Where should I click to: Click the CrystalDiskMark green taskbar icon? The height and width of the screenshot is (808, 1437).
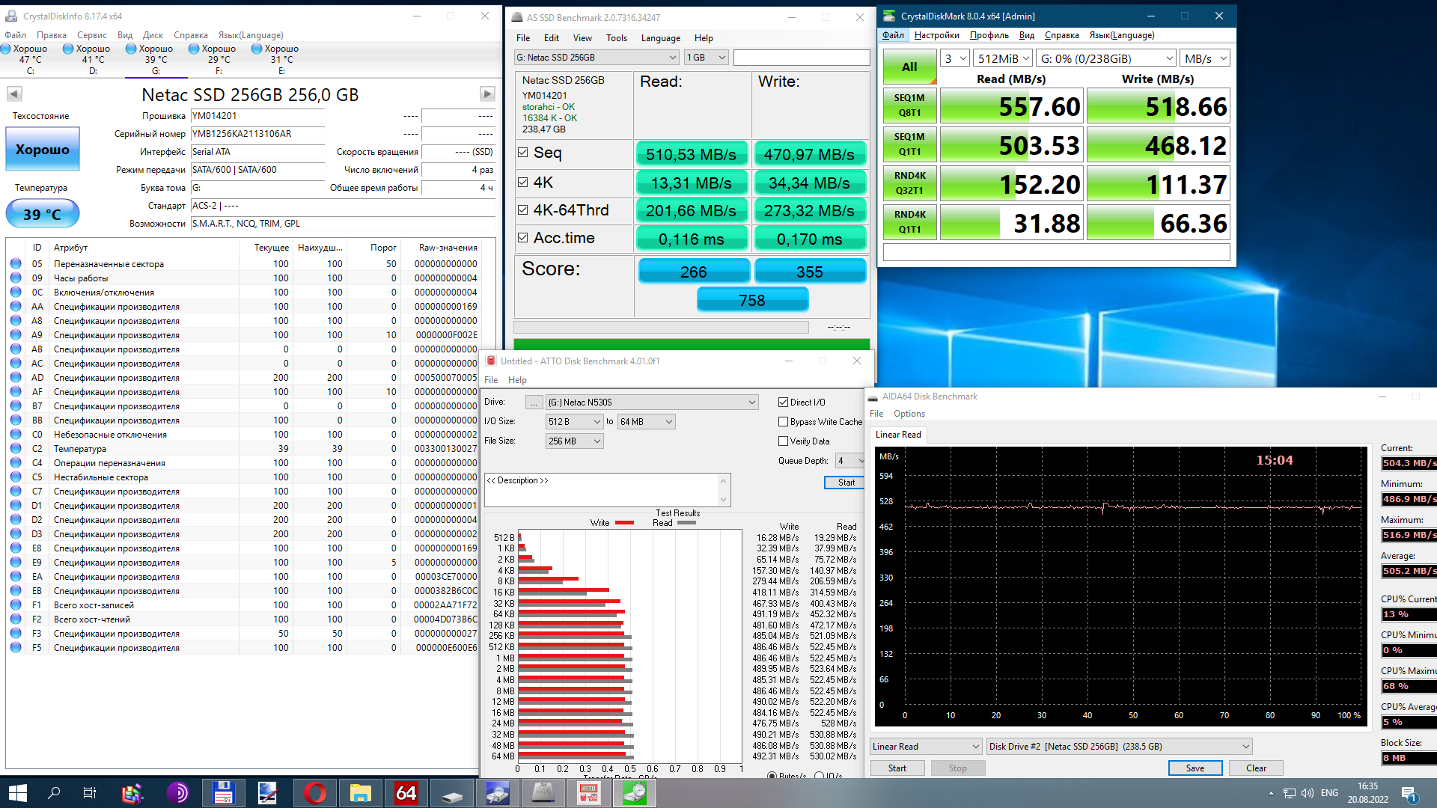click(635, 793)
